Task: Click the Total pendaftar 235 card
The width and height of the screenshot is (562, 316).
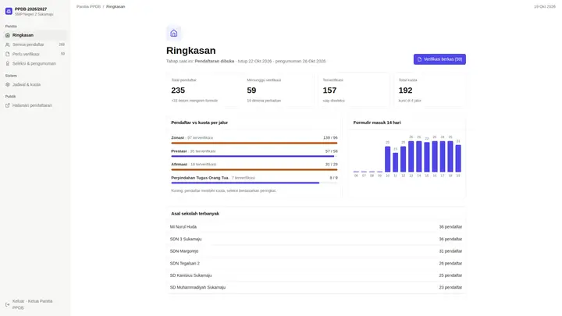Action: [x=203, y=91]
